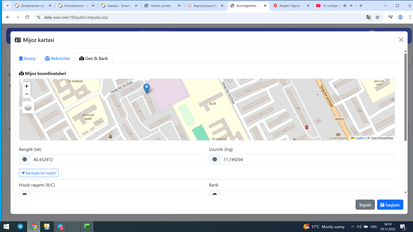This screenshot has height=232, width=413.
Task: Open Excel from the taskbar
Action: pyautogui.click(x=86, y=227)
